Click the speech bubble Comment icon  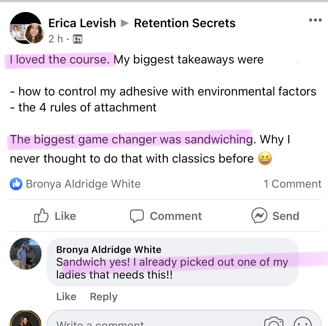[x=137, y=216]
